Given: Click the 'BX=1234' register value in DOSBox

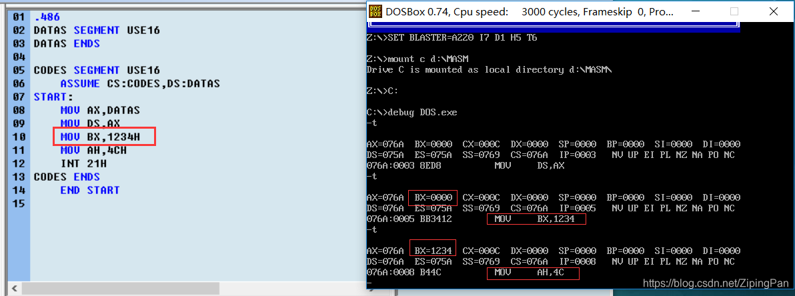Looking at the screenshot, I should tap(432, 251).
